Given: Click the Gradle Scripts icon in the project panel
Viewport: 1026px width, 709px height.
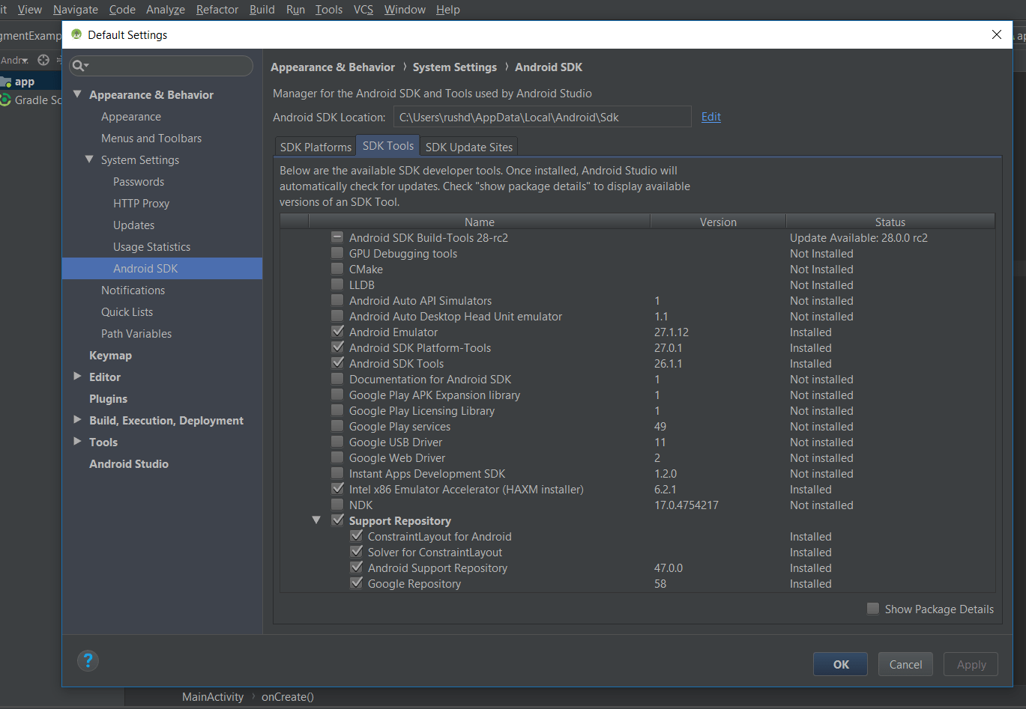Looking at the screenshot, I should [x=6, y=100].
